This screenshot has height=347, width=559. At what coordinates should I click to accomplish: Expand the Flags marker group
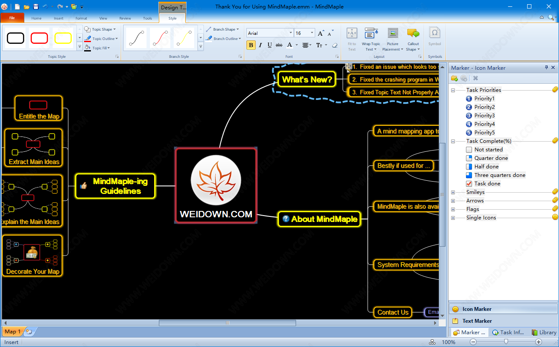[x=453, y=209]
